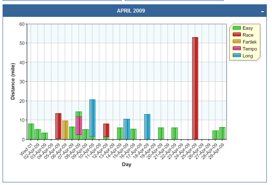The height and width of the screenshot is (185, 272).
Task: Click the pink Tempo bar segment
Action: click(79, 125)
